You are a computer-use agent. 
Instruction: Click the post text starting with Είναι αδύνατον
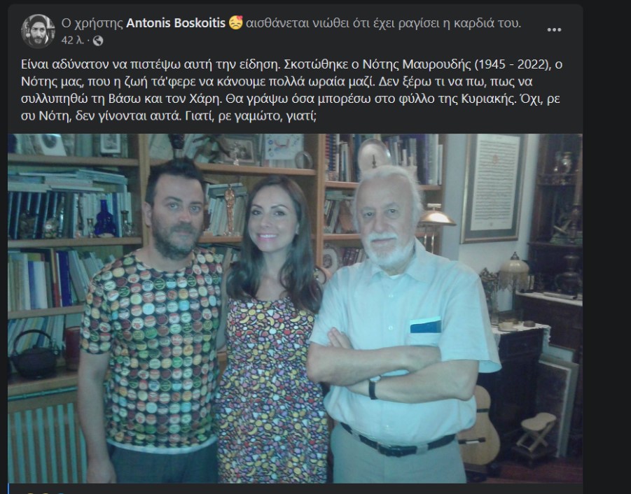click(292, 90)
